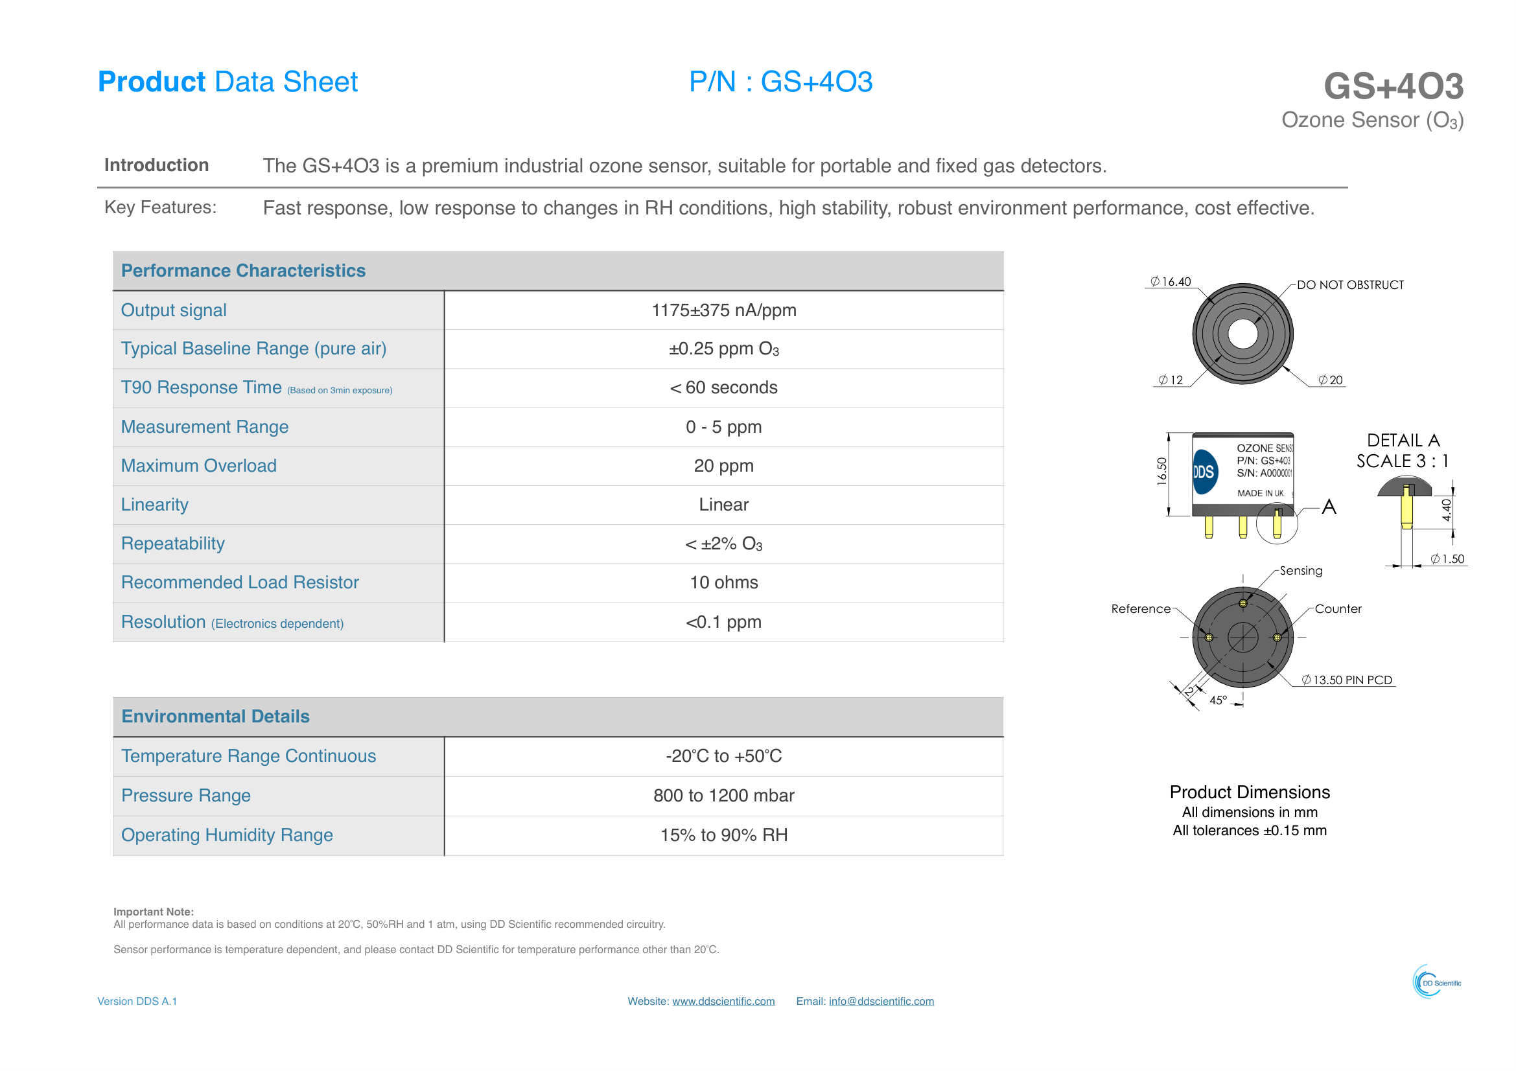Select 'Temperature Range Continuous' row label

tap(248, 756)
